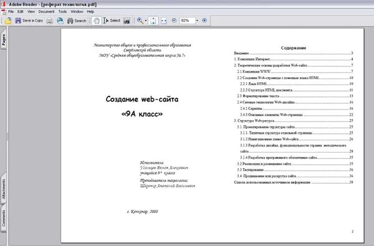
Task: Open the Pages side panel tab
Action: point(3,39)
